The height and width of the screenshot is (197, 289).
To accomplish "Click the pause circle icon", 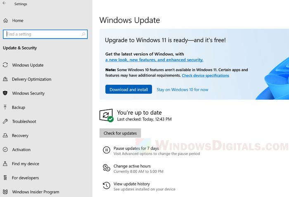I will 107,150.
